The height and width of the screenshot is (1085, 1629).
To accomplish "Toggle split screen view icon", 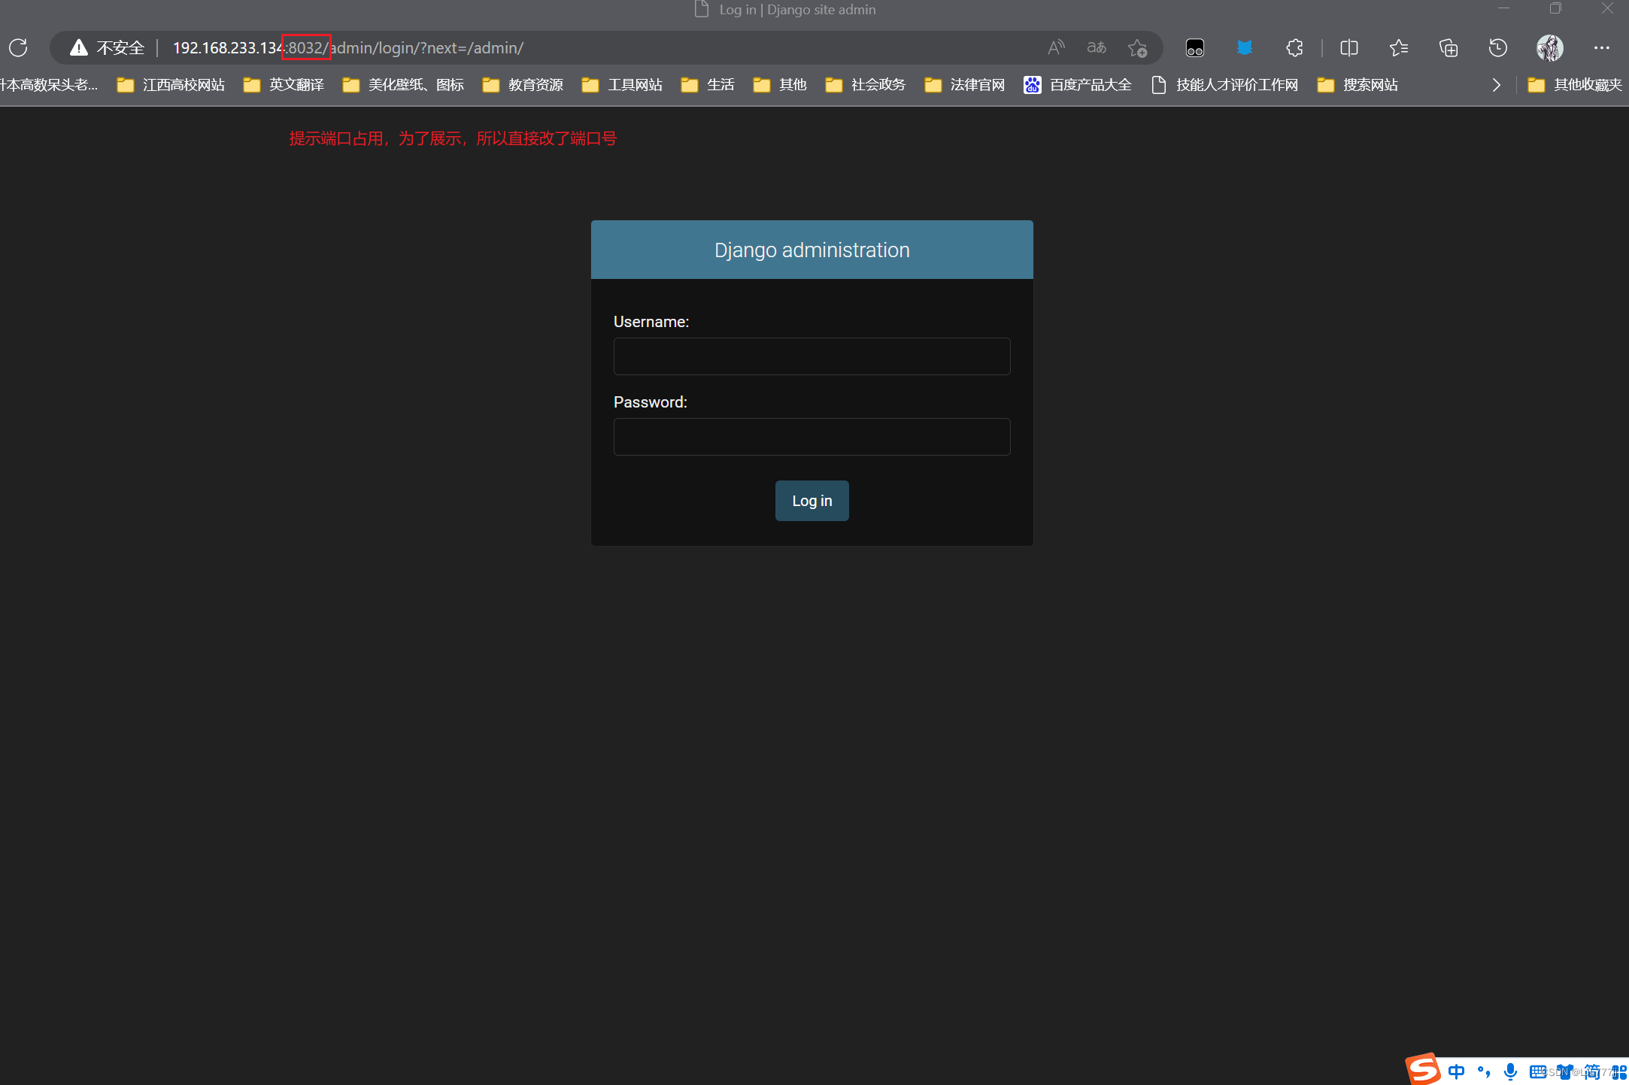I will (1349, 48).
